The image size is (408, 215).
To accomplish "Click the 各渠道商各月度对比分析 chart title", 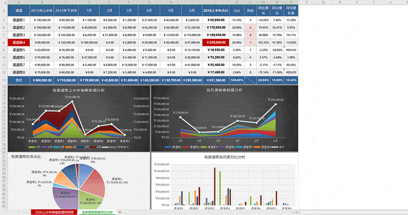I will click(x=225, y=157).
